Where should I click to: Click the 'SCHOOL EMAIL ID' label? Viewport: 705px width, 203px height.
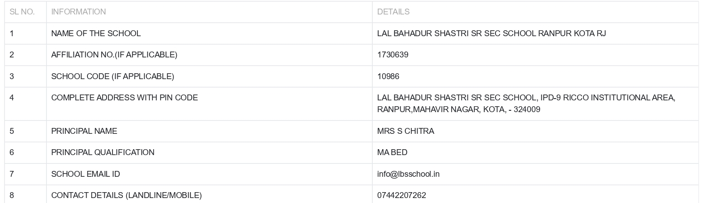click(85, 174)
